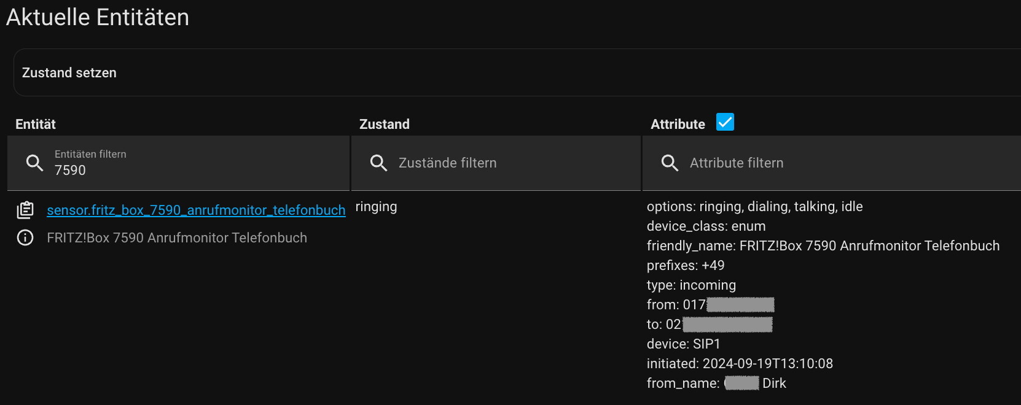
Task: Focus the Entitäten filtern field containing 7590
Action: click(184, 170)
